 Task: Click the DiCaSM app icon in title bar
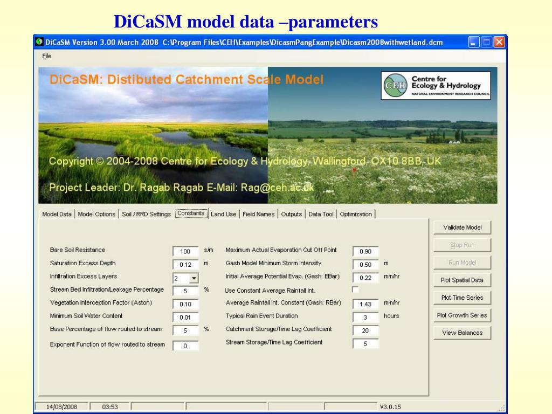pos(39,42)
